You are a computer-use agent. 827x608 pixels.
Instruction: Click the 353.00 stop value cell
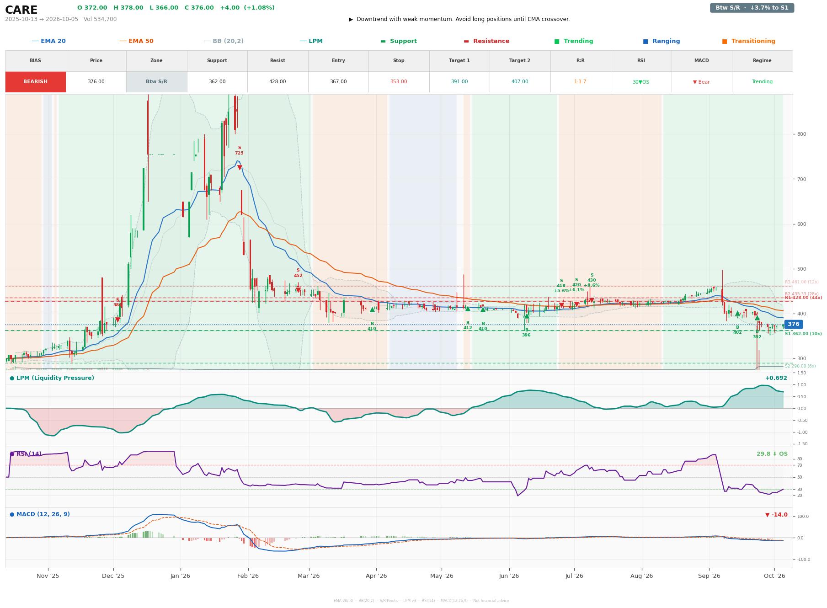tap(399, 82)
